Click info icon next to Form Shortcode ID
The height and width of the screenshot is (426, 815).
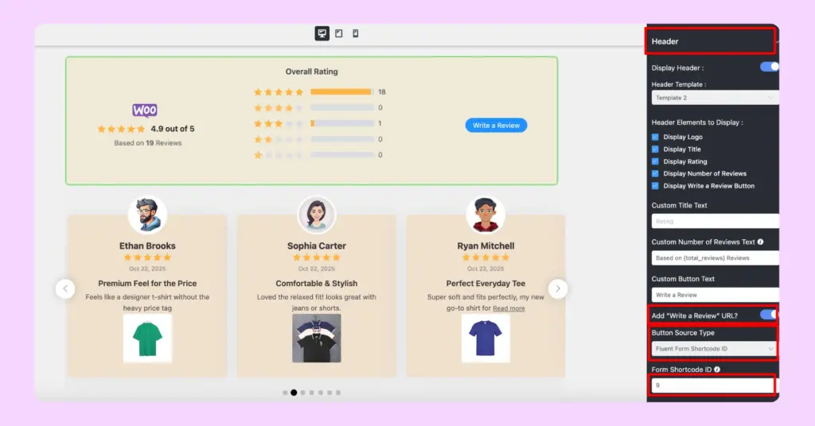click(x=717, y=370)
